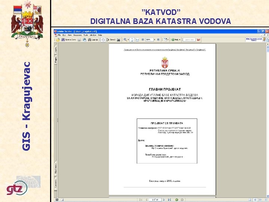Open the Document menu
Screen dimensions: 269x202
[78, 35]
